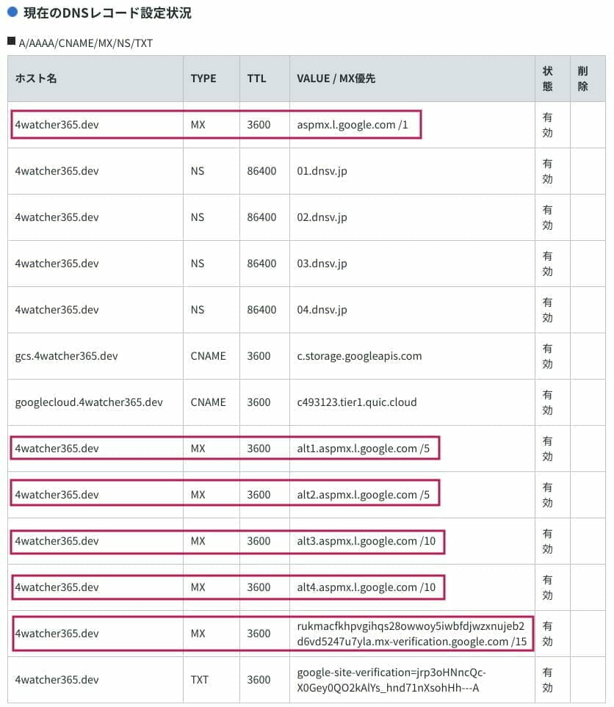Click CNAME type in gcs row
The height and width of the screenshot is (707, 614).
(208, 356)
